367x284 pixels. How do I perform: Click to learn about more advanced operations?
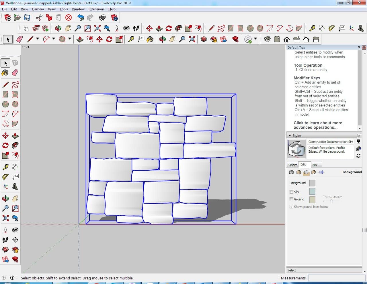(318, 125)
